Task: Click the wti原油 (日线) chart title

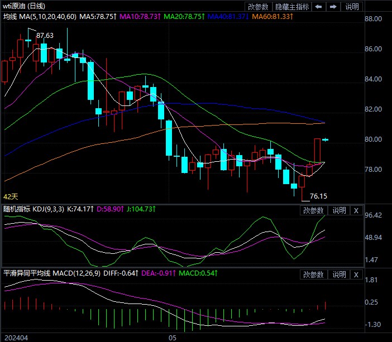Action: coord(25,6)
